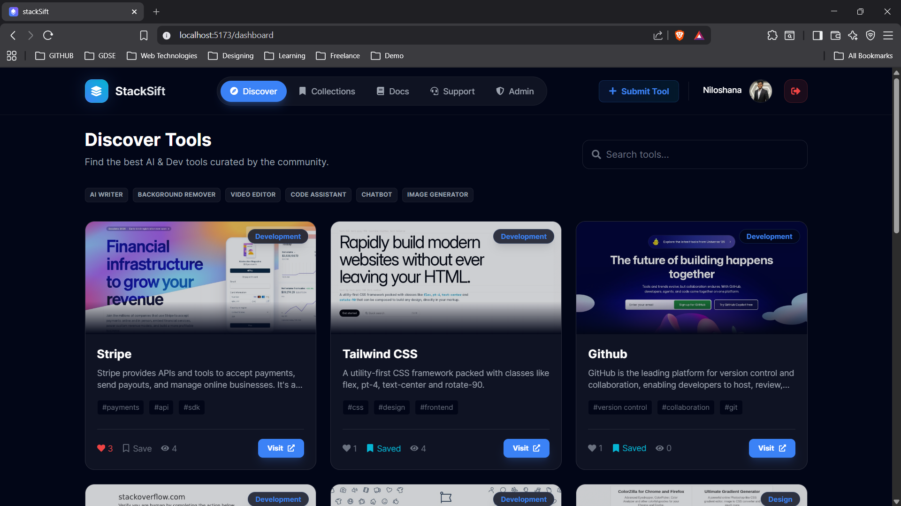
Task: Filter by AI WRITER category
Action: [107, 195]
